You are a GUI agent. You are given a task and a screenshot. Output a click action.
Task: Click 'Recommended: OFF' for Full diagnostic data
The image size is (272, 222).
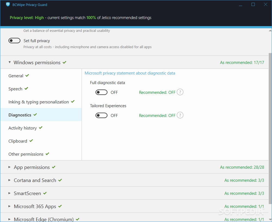[x=157, y=92]
